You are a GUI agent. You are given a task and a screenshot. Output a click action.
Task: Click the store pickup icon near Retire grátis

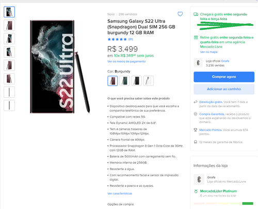point(196,38)
